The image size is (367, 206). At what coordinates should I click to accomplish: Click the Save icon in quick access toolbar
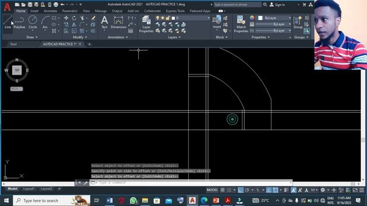(30, 5)
